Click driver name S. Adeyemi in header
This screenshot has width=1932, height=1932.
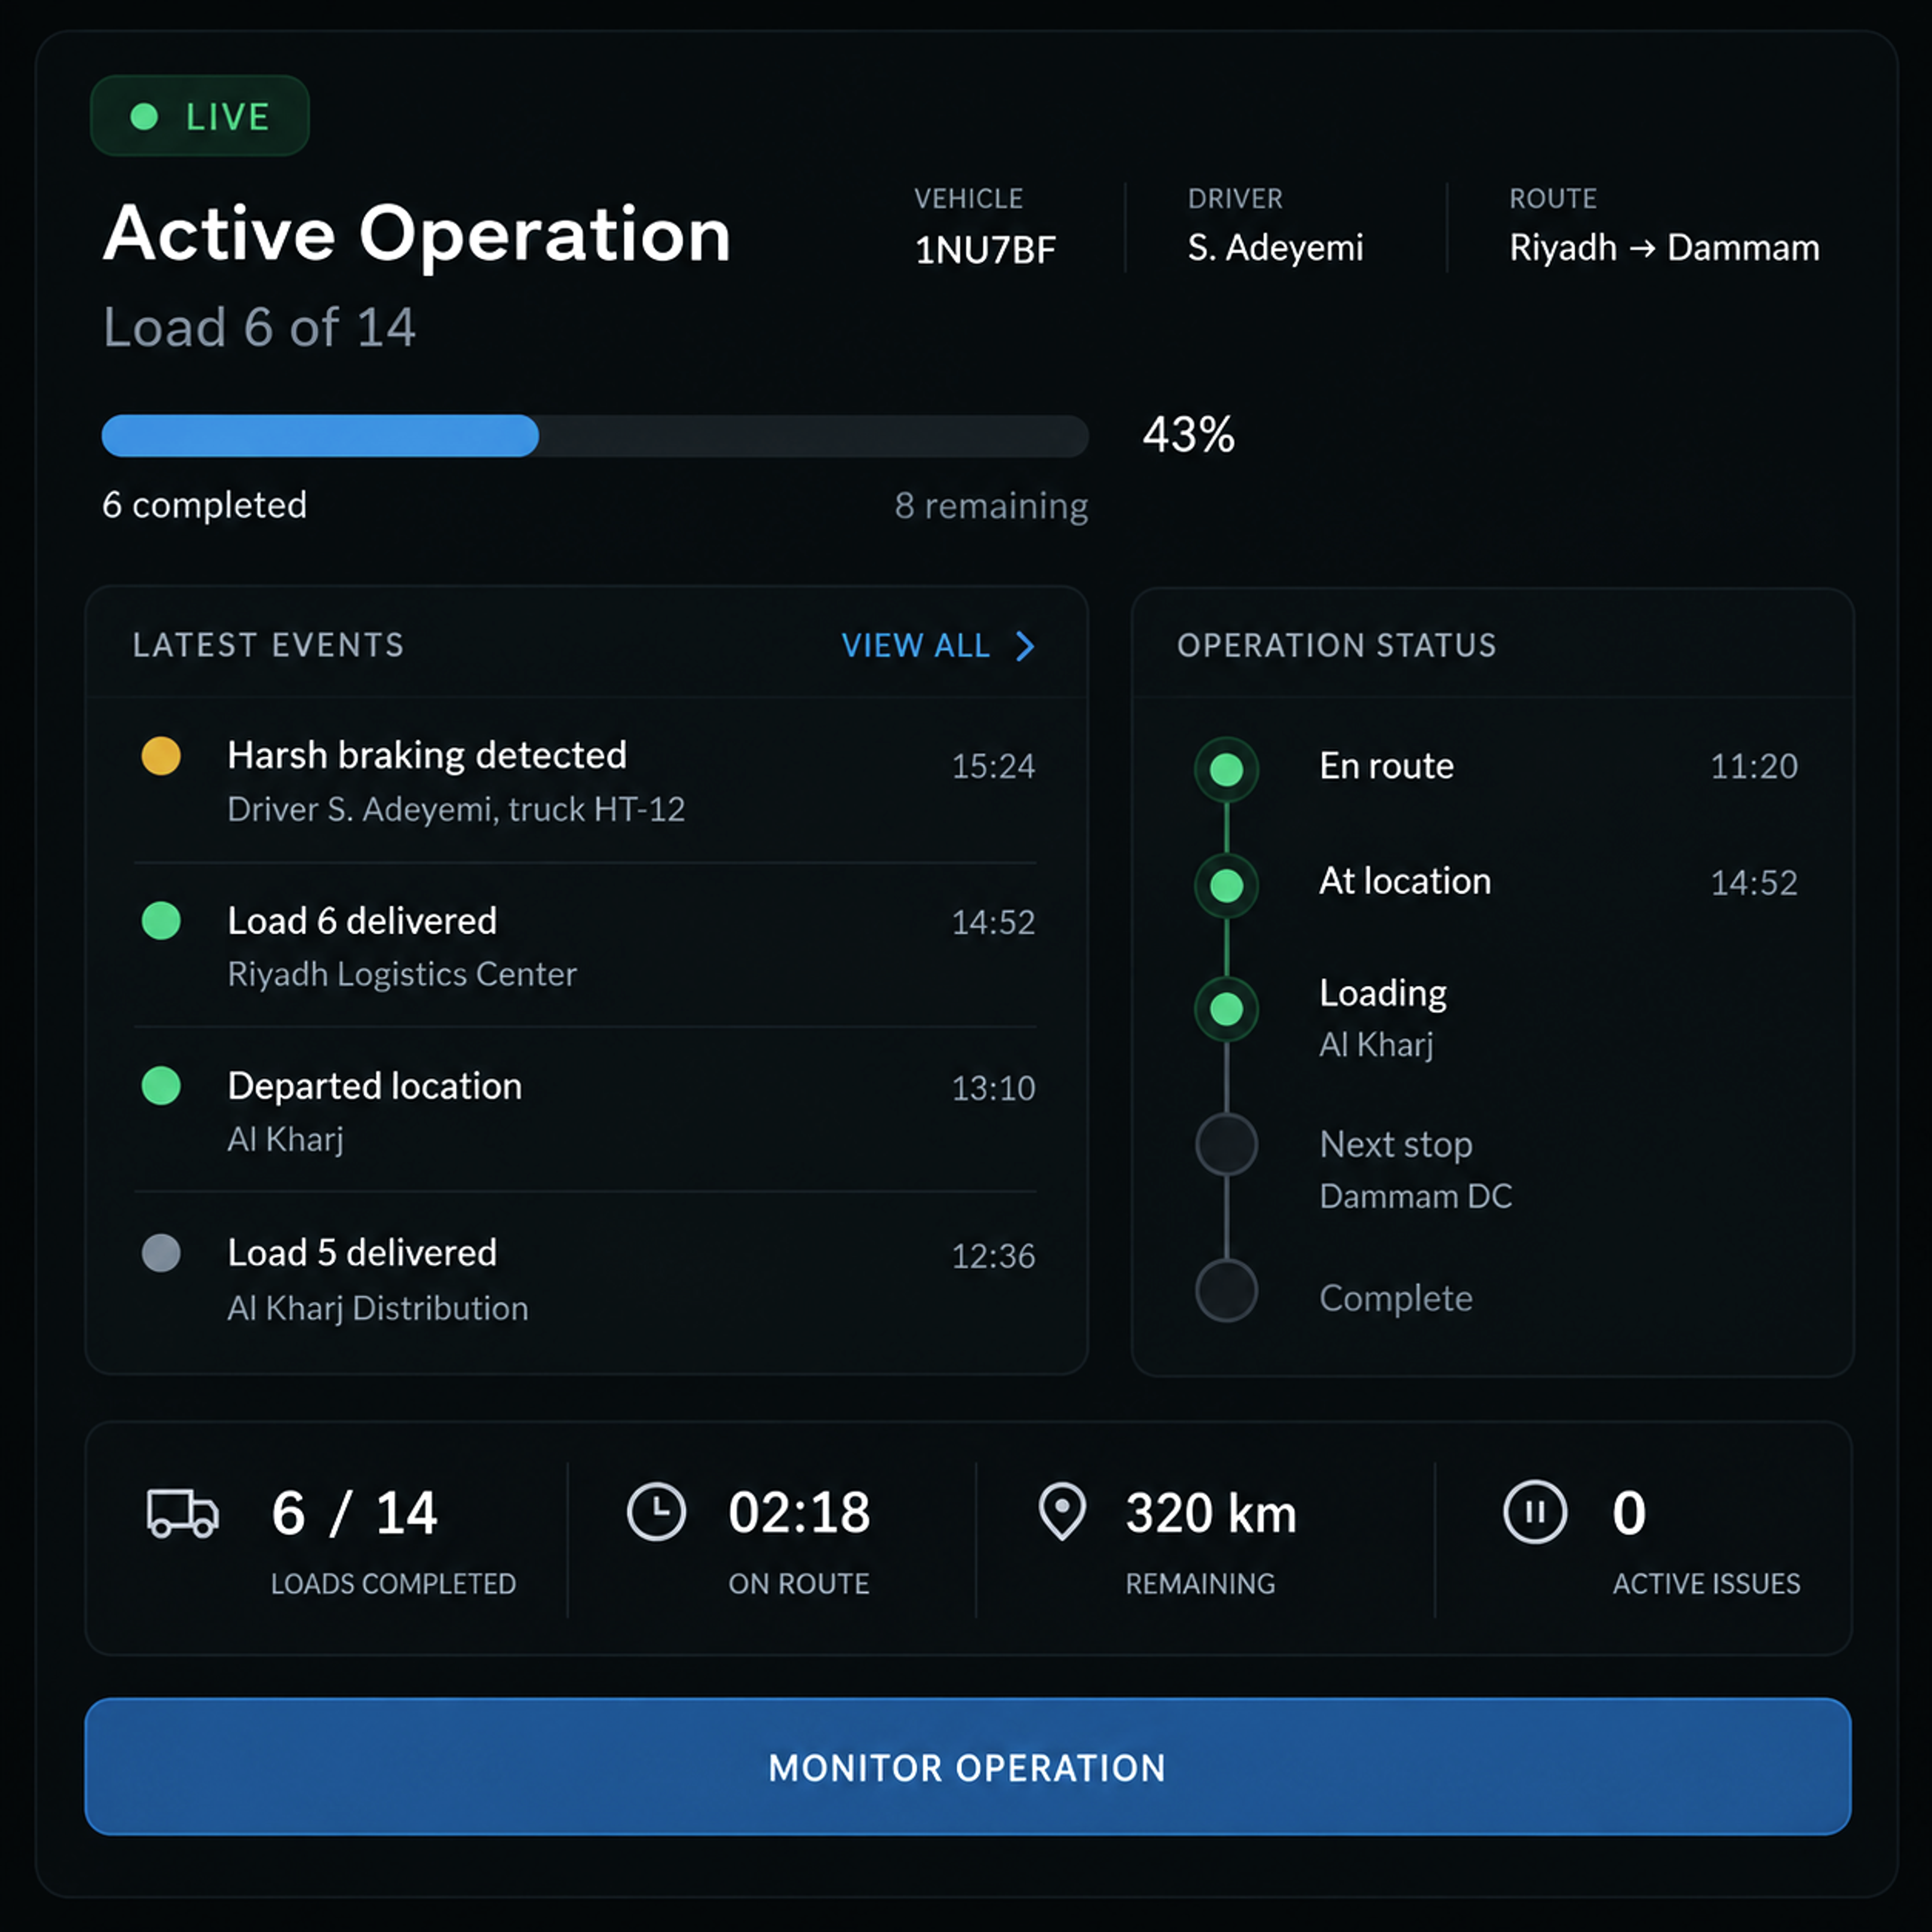pyautogui.click(x=1275, y=248)
